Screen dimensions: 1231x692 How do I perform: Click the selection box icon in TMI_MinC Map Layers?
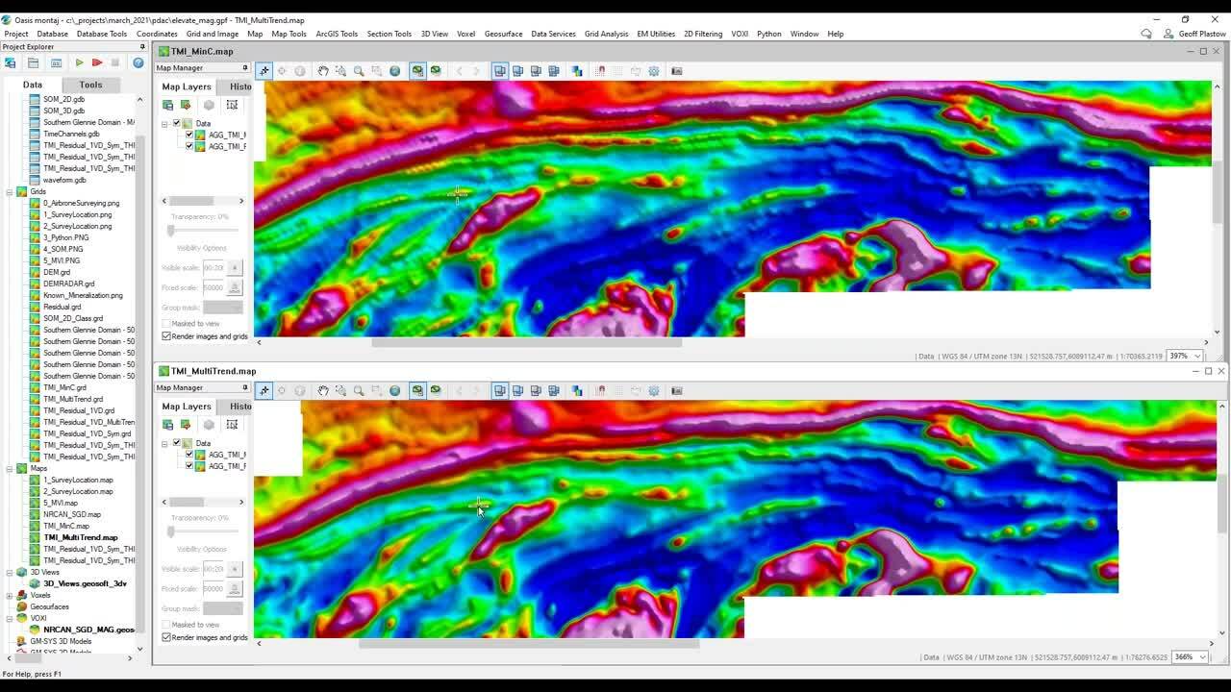pos(232,105)
